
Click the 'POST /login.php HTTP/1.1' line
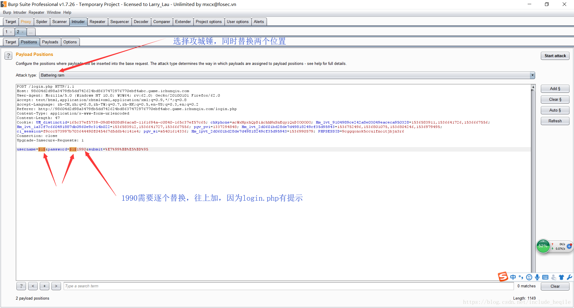pyautogui.click(x=45, y=86)
